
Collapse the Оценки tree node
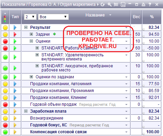(x=31, y=41)
